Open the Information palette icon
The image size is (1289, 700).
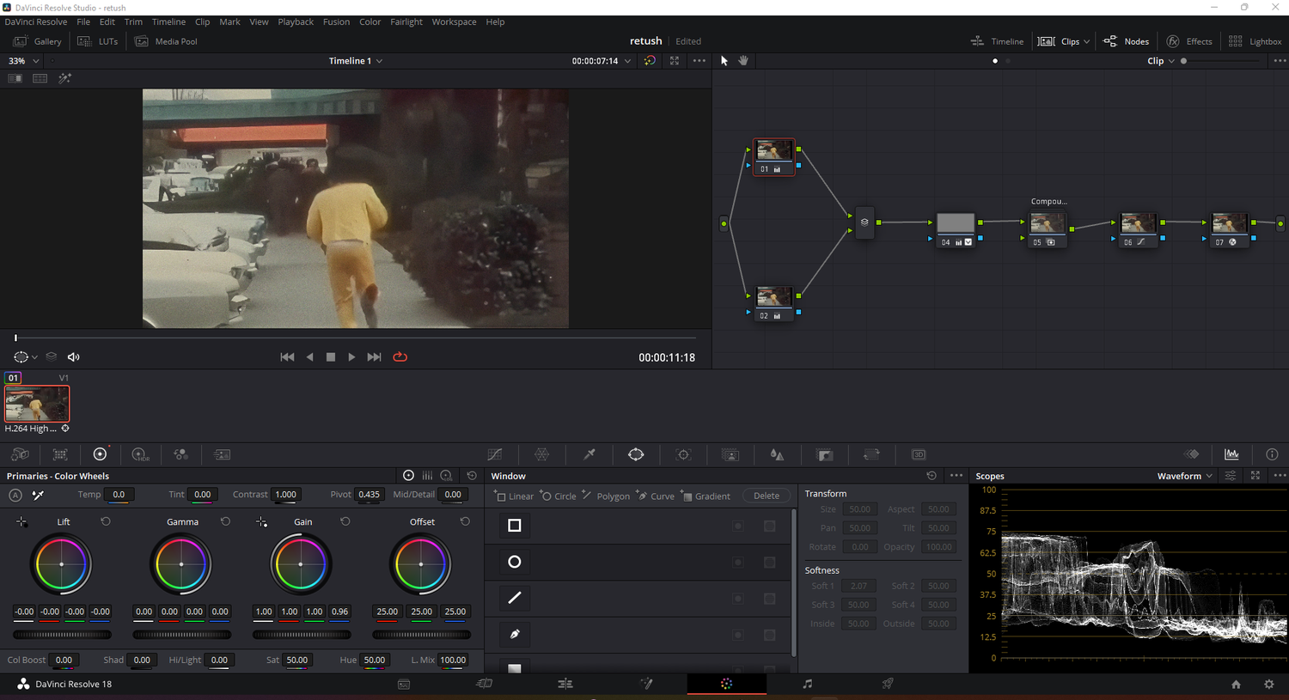coord(1272,454)
